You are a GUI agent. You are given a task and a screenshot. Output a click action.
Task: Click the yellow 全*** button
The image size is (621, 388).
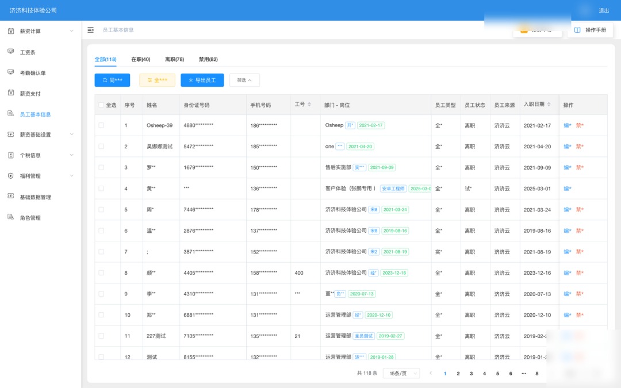[157, 80]
